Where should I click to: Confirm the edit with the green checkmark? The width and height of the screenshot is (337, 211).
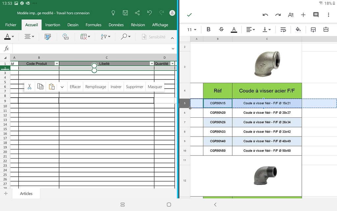pos(190,15)
